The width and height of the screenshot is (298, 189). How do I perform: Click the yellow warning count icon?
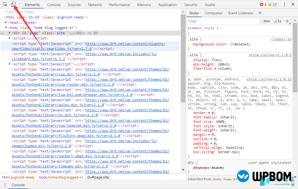pos(270,5)
